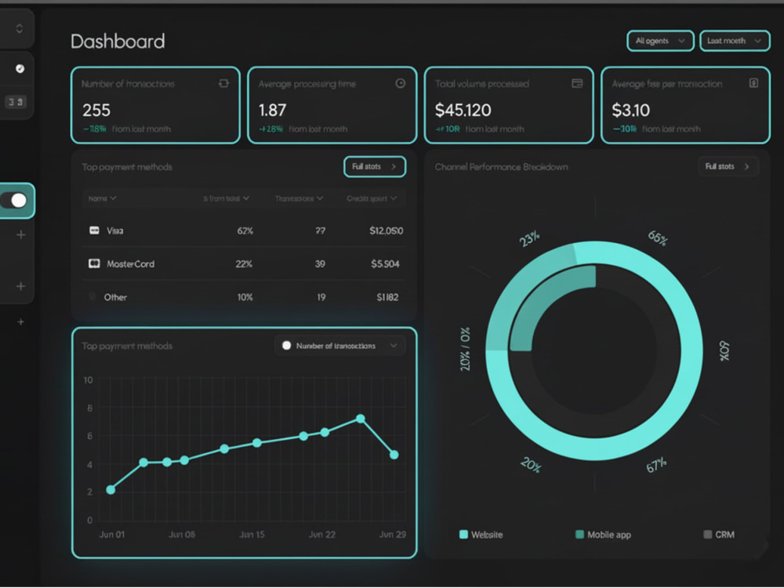This screenshot has height=588, width=784.
Task: Click the clock icon on processing time card
Action: coord(400,84)
